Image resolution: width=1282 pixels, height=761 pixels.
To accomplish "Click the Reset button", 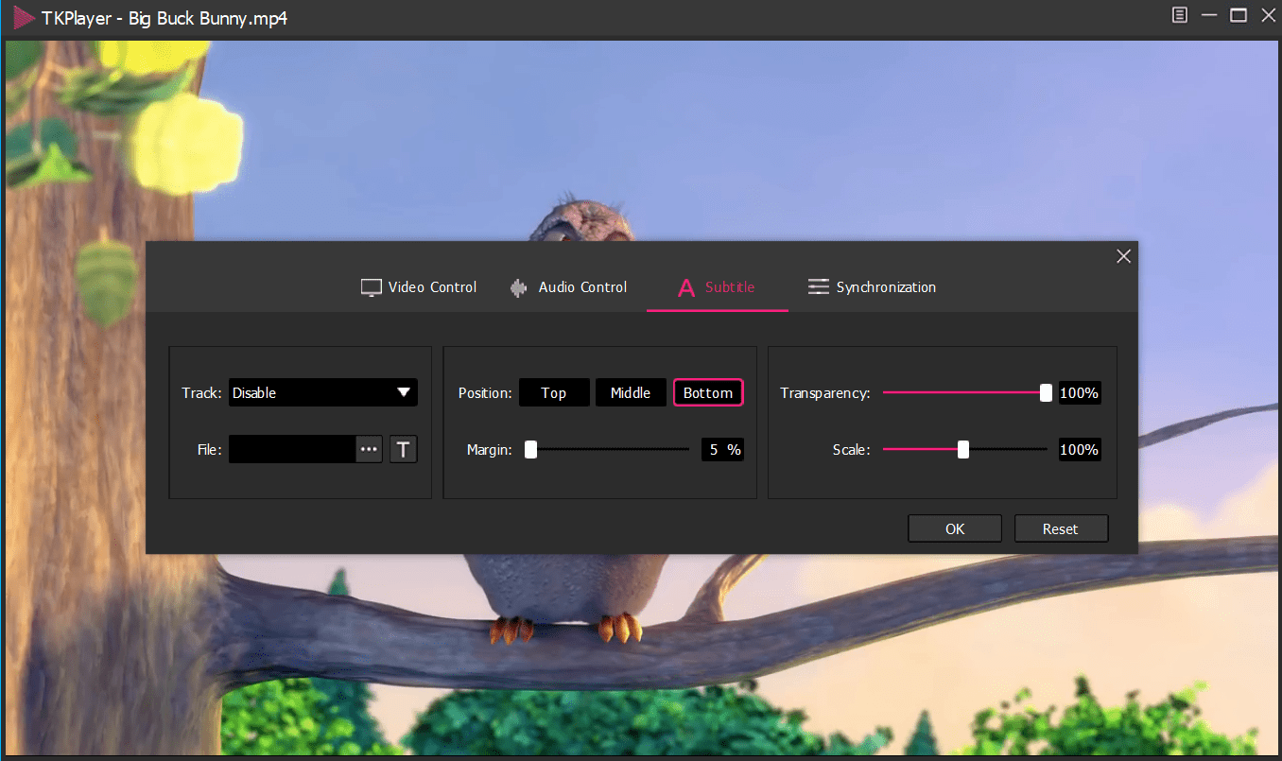I will click(x=1061, y=528).
